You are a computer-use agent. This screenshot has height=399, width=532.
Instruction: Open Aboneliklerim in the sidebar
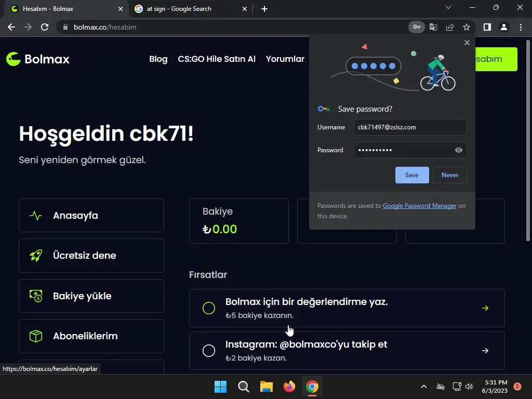coord(91,336)
